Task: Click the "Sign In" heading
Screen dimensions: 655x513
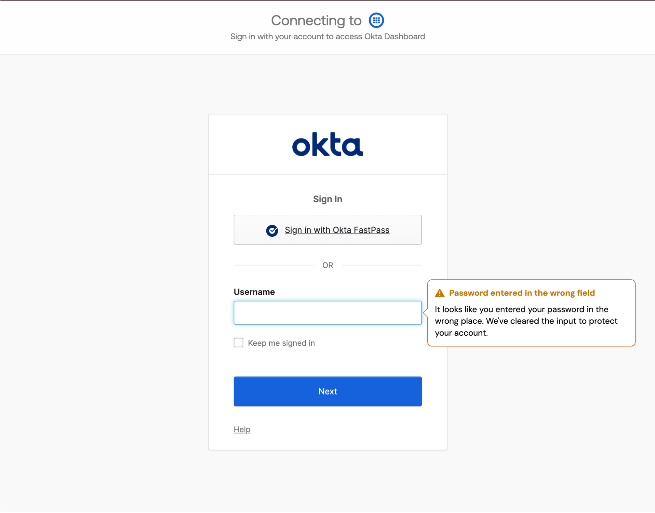Action: (x=327, y=199)
